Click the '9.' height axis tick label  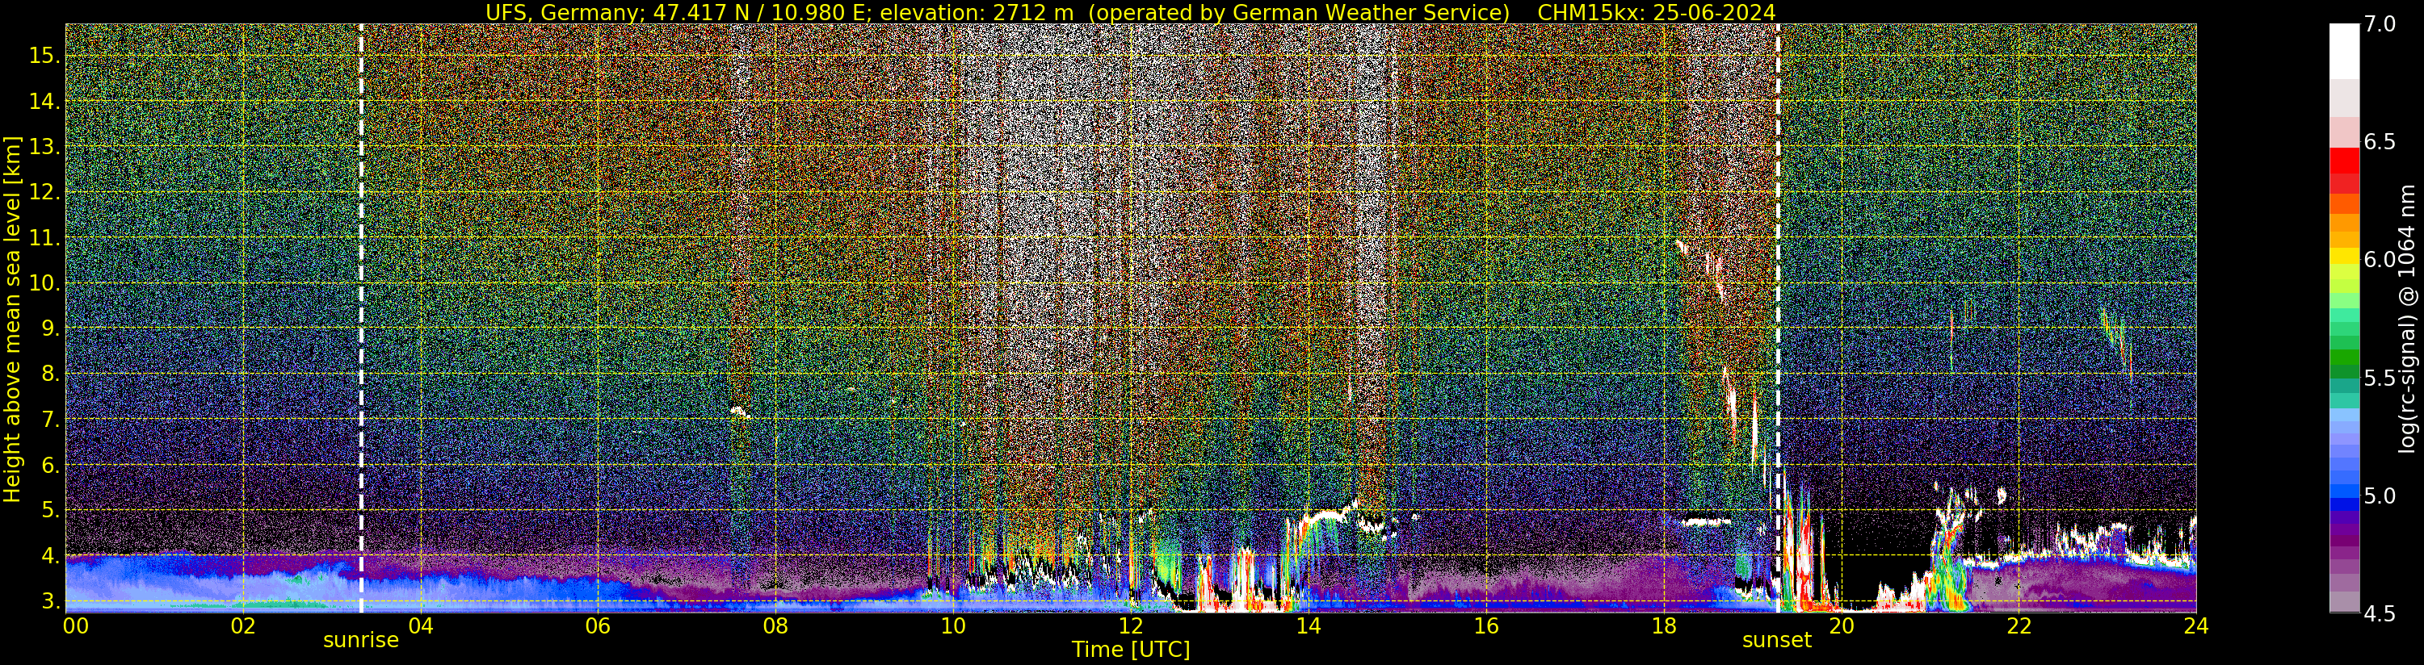[x=51, y=329]
